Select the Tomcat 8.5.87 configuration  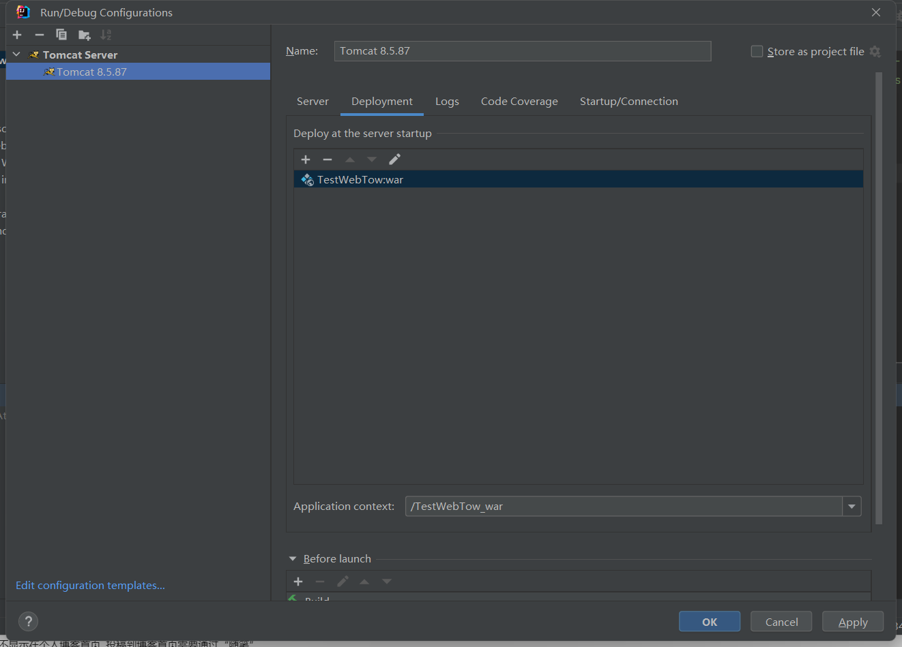pos(138,72)
